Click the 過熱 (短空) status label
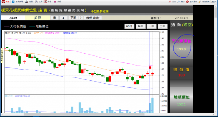This screenshot has height=117, width=218. tap(182, 25)
